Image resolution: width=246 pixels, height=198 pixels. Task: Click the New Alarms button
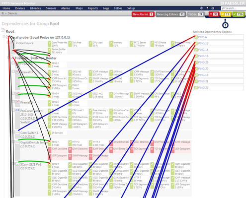(x=143, y=14)
